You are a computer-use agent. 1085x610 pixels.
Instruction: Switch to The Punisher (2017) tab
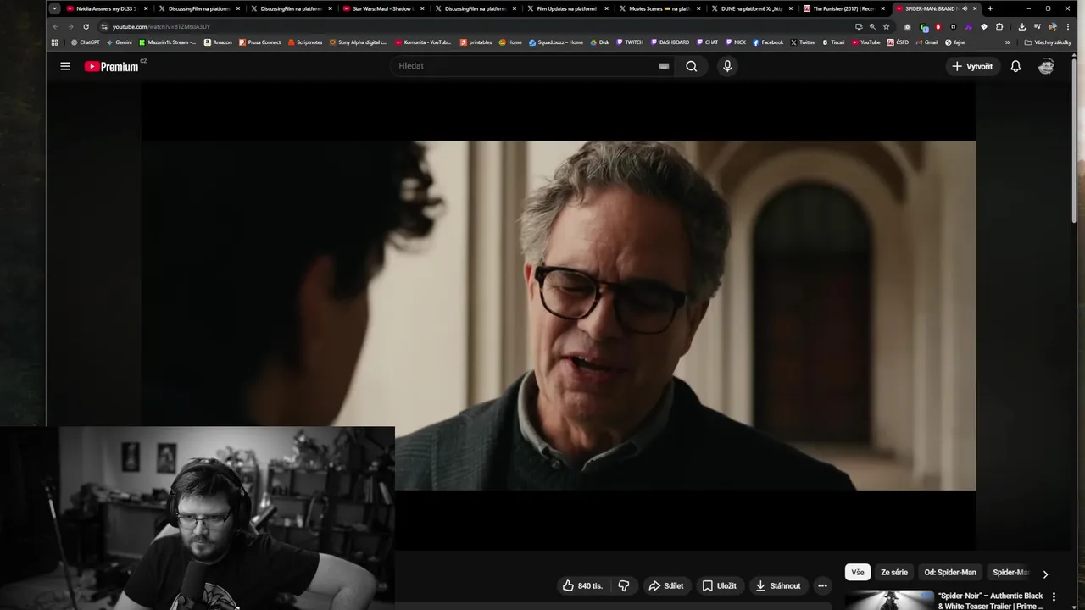pos(842,8)
